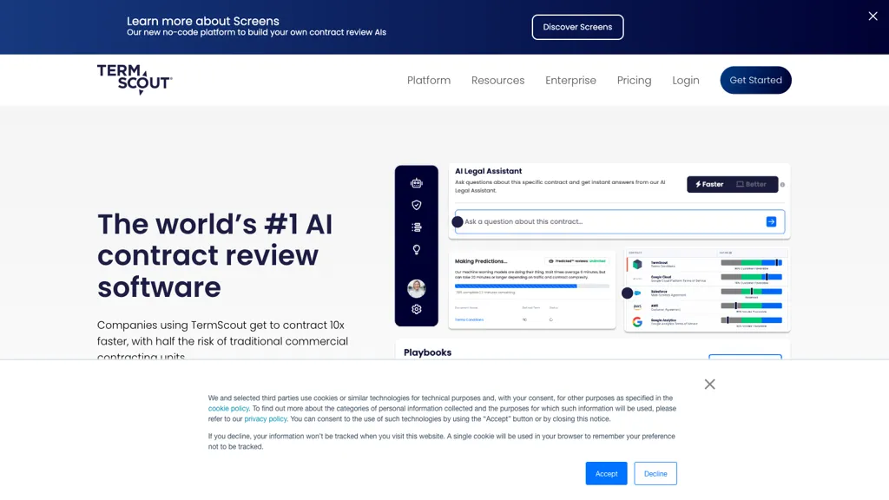
Task: Open the cookie policy link
Action: click(x=228, y=408)
